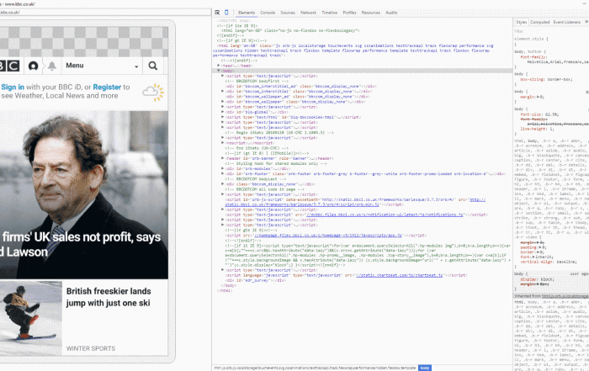Select the closing /body tag line
The width and height of the screenshot is (589, 371).
229,285
